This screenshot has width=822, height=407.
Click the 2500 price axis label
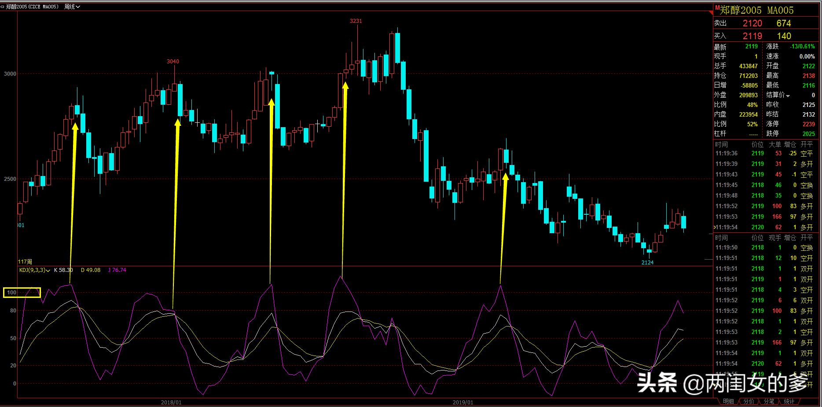[10, 179]
